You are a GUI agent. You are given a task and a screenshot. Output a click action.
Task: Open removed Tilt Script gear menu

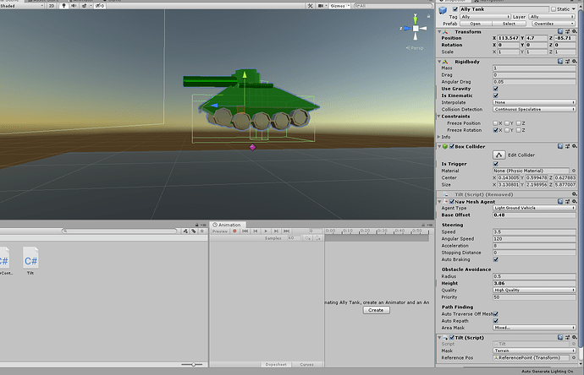575,194
